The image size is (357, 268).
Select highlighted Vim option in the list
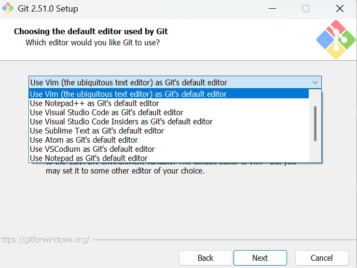pos(128,94)
